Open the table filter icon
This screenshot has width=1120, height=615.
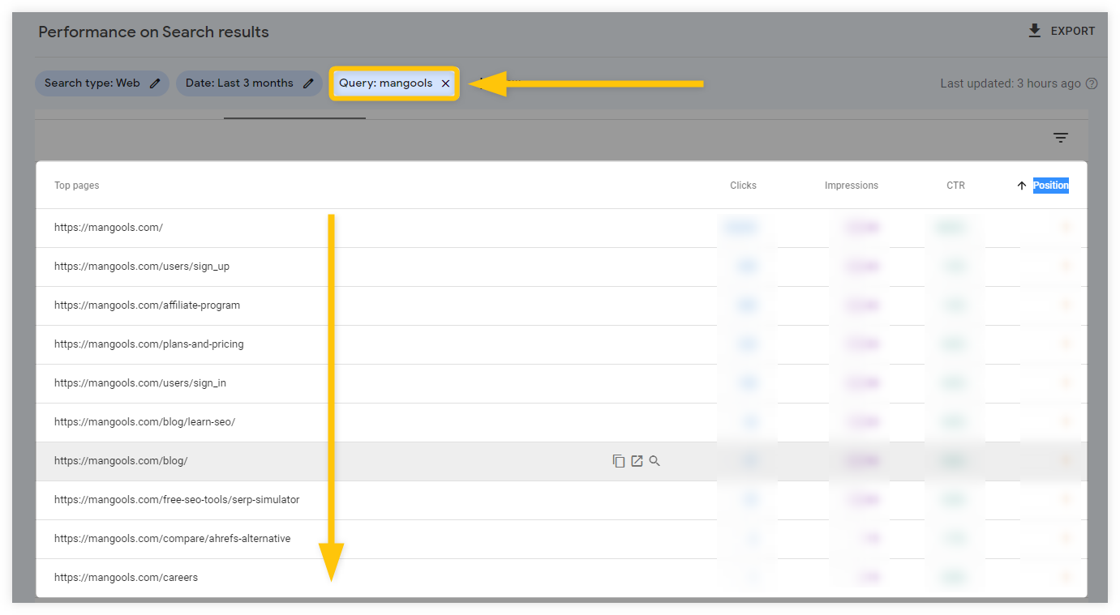point(1061,138)
